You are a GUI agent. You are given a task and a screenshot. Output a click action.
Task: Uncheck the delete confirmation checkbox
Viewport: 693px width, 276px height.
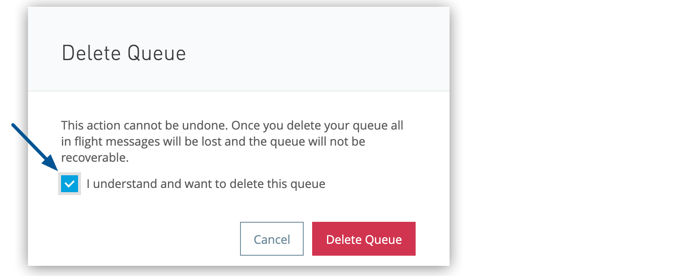(x=70, y=184)
